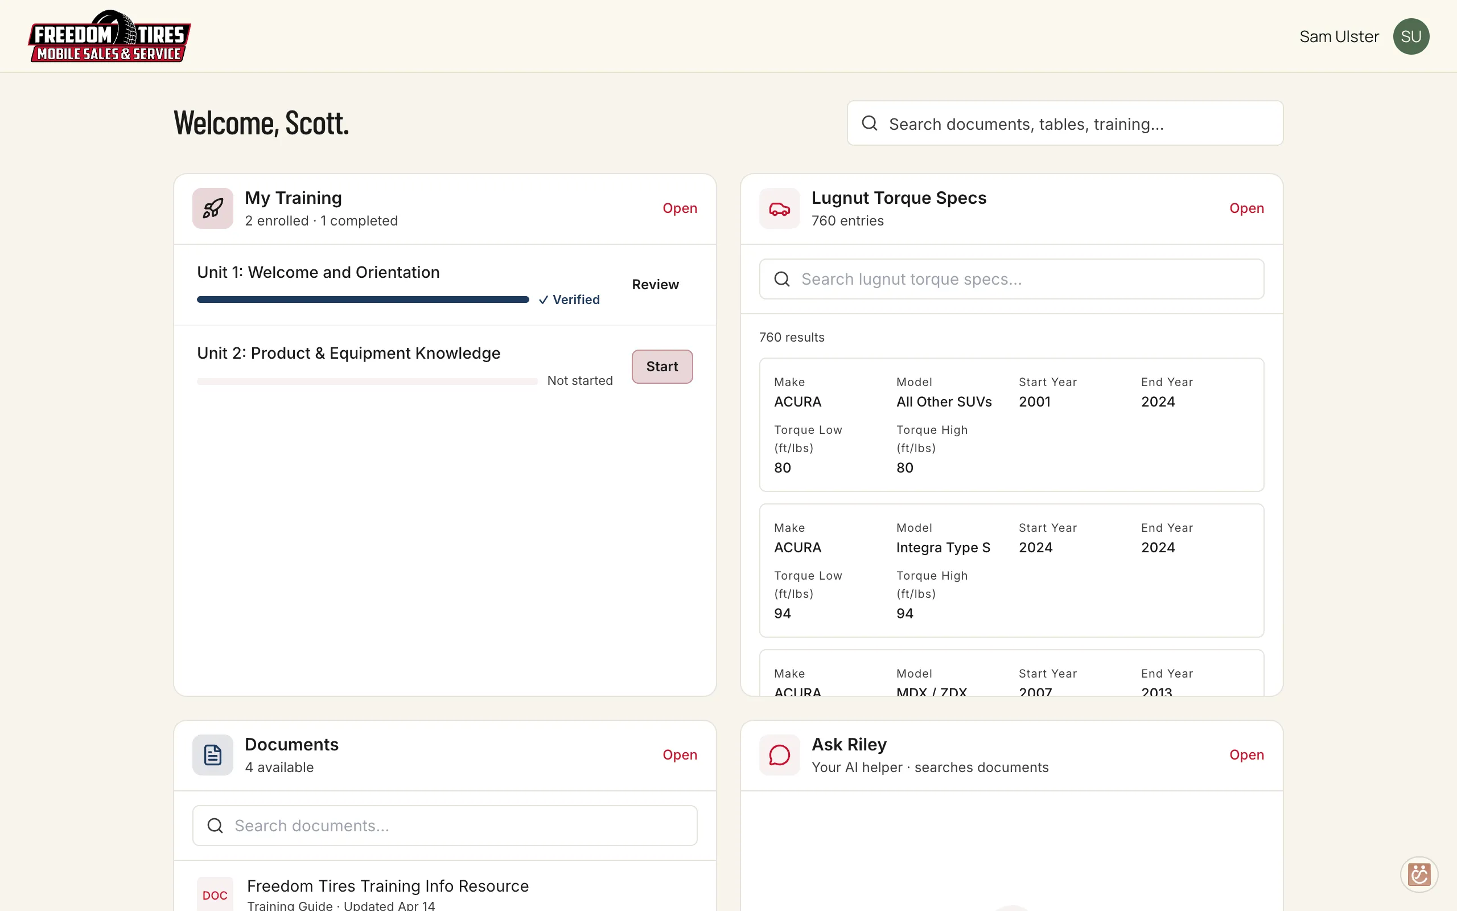Click the Sam Ulster user name
1457x911 pixels.
pyautogui.click(x=1339, y=37)
